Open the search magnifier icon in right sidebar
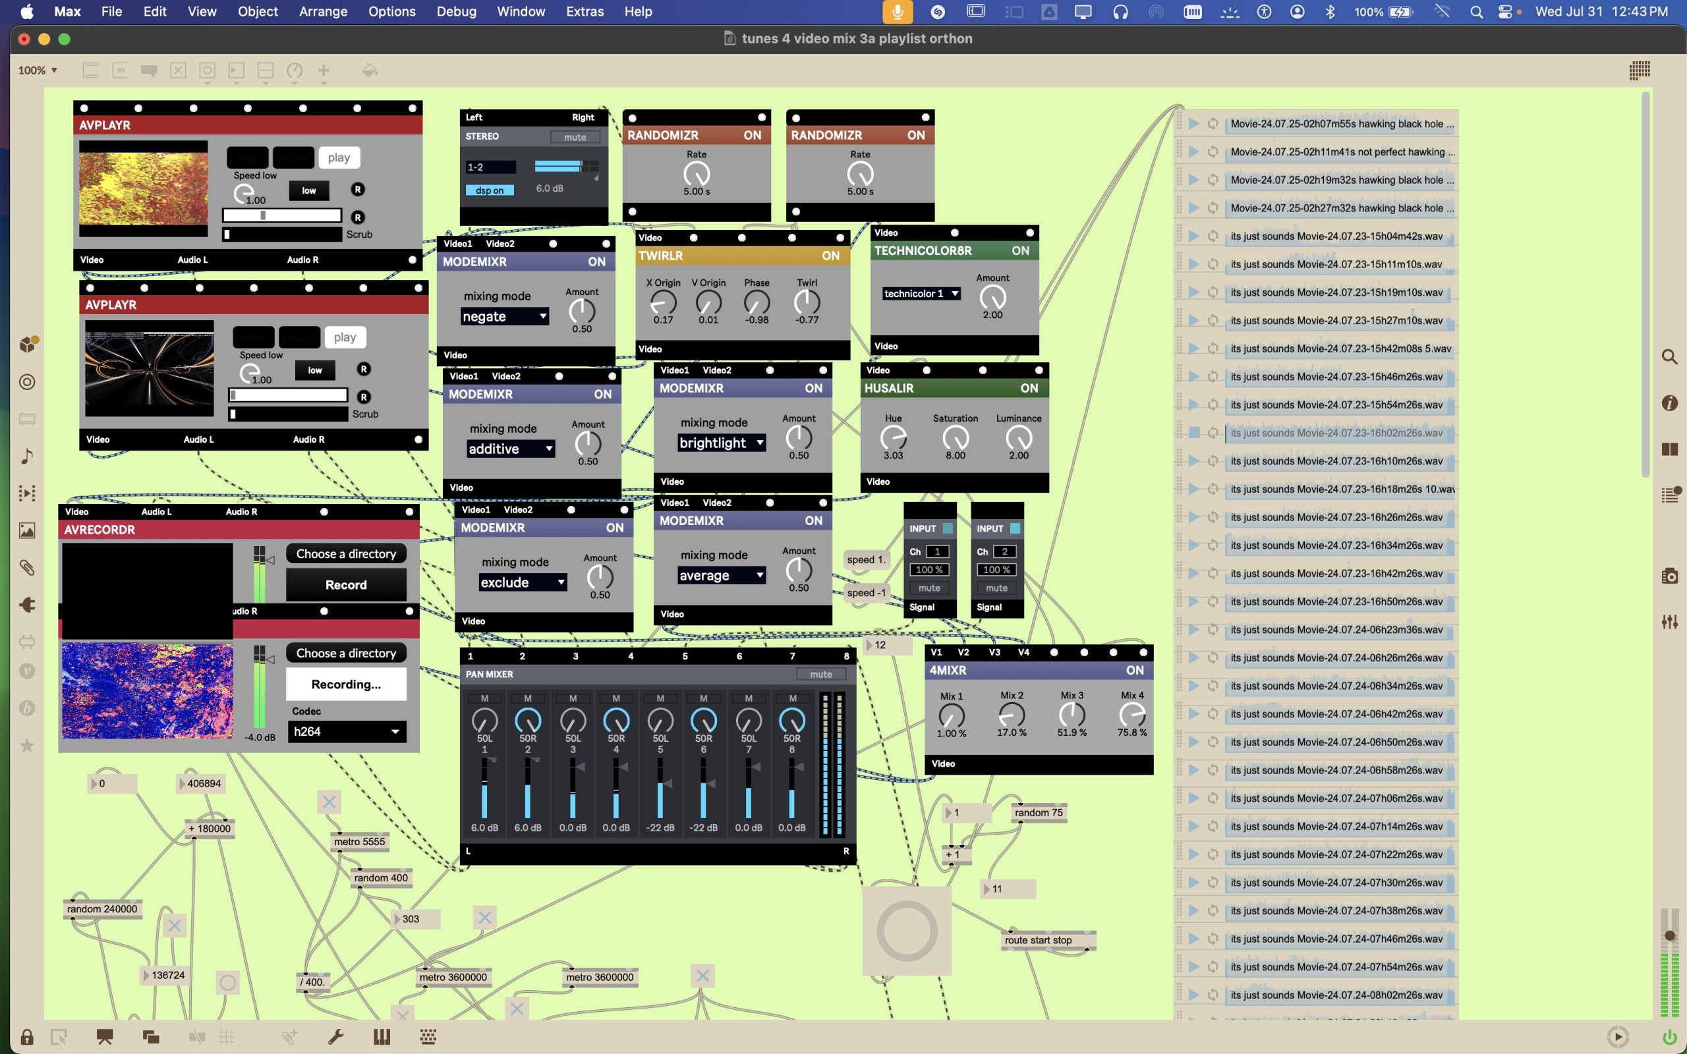1687x1054 pixels. point(1670,357)
